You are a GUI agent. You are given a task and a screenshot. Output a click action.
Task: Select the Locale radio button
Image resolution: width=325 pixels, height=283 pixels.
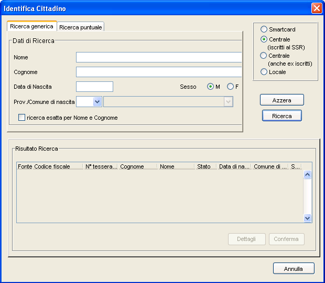pos(264,72)
